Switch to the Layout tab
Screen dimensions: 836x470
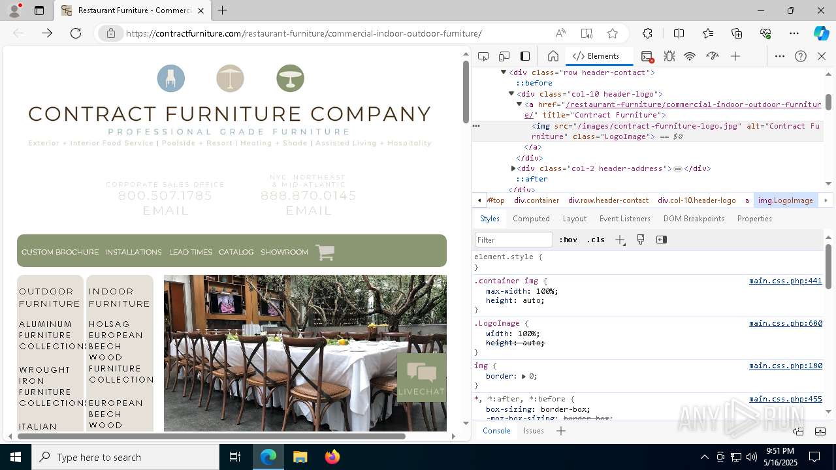coord(575,219)
